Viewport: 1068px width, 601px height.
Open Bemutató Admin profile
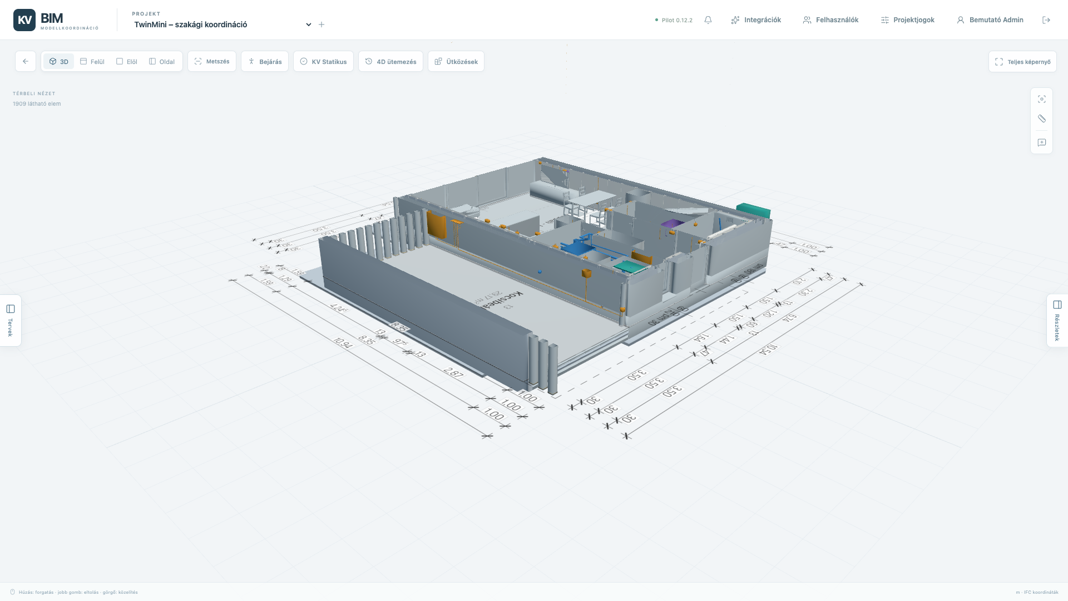click(x=990, y=20)
